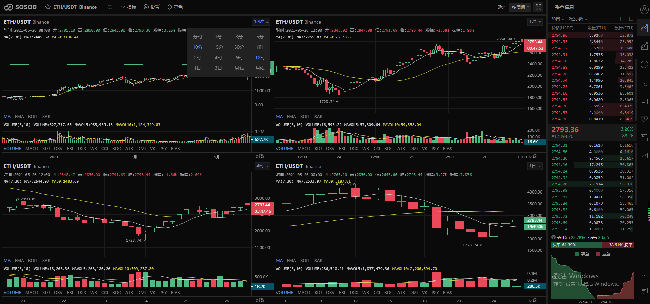Switch top-left sub-indicator to OBV
This screenshot has width=650, height=304.
[58, 149]
